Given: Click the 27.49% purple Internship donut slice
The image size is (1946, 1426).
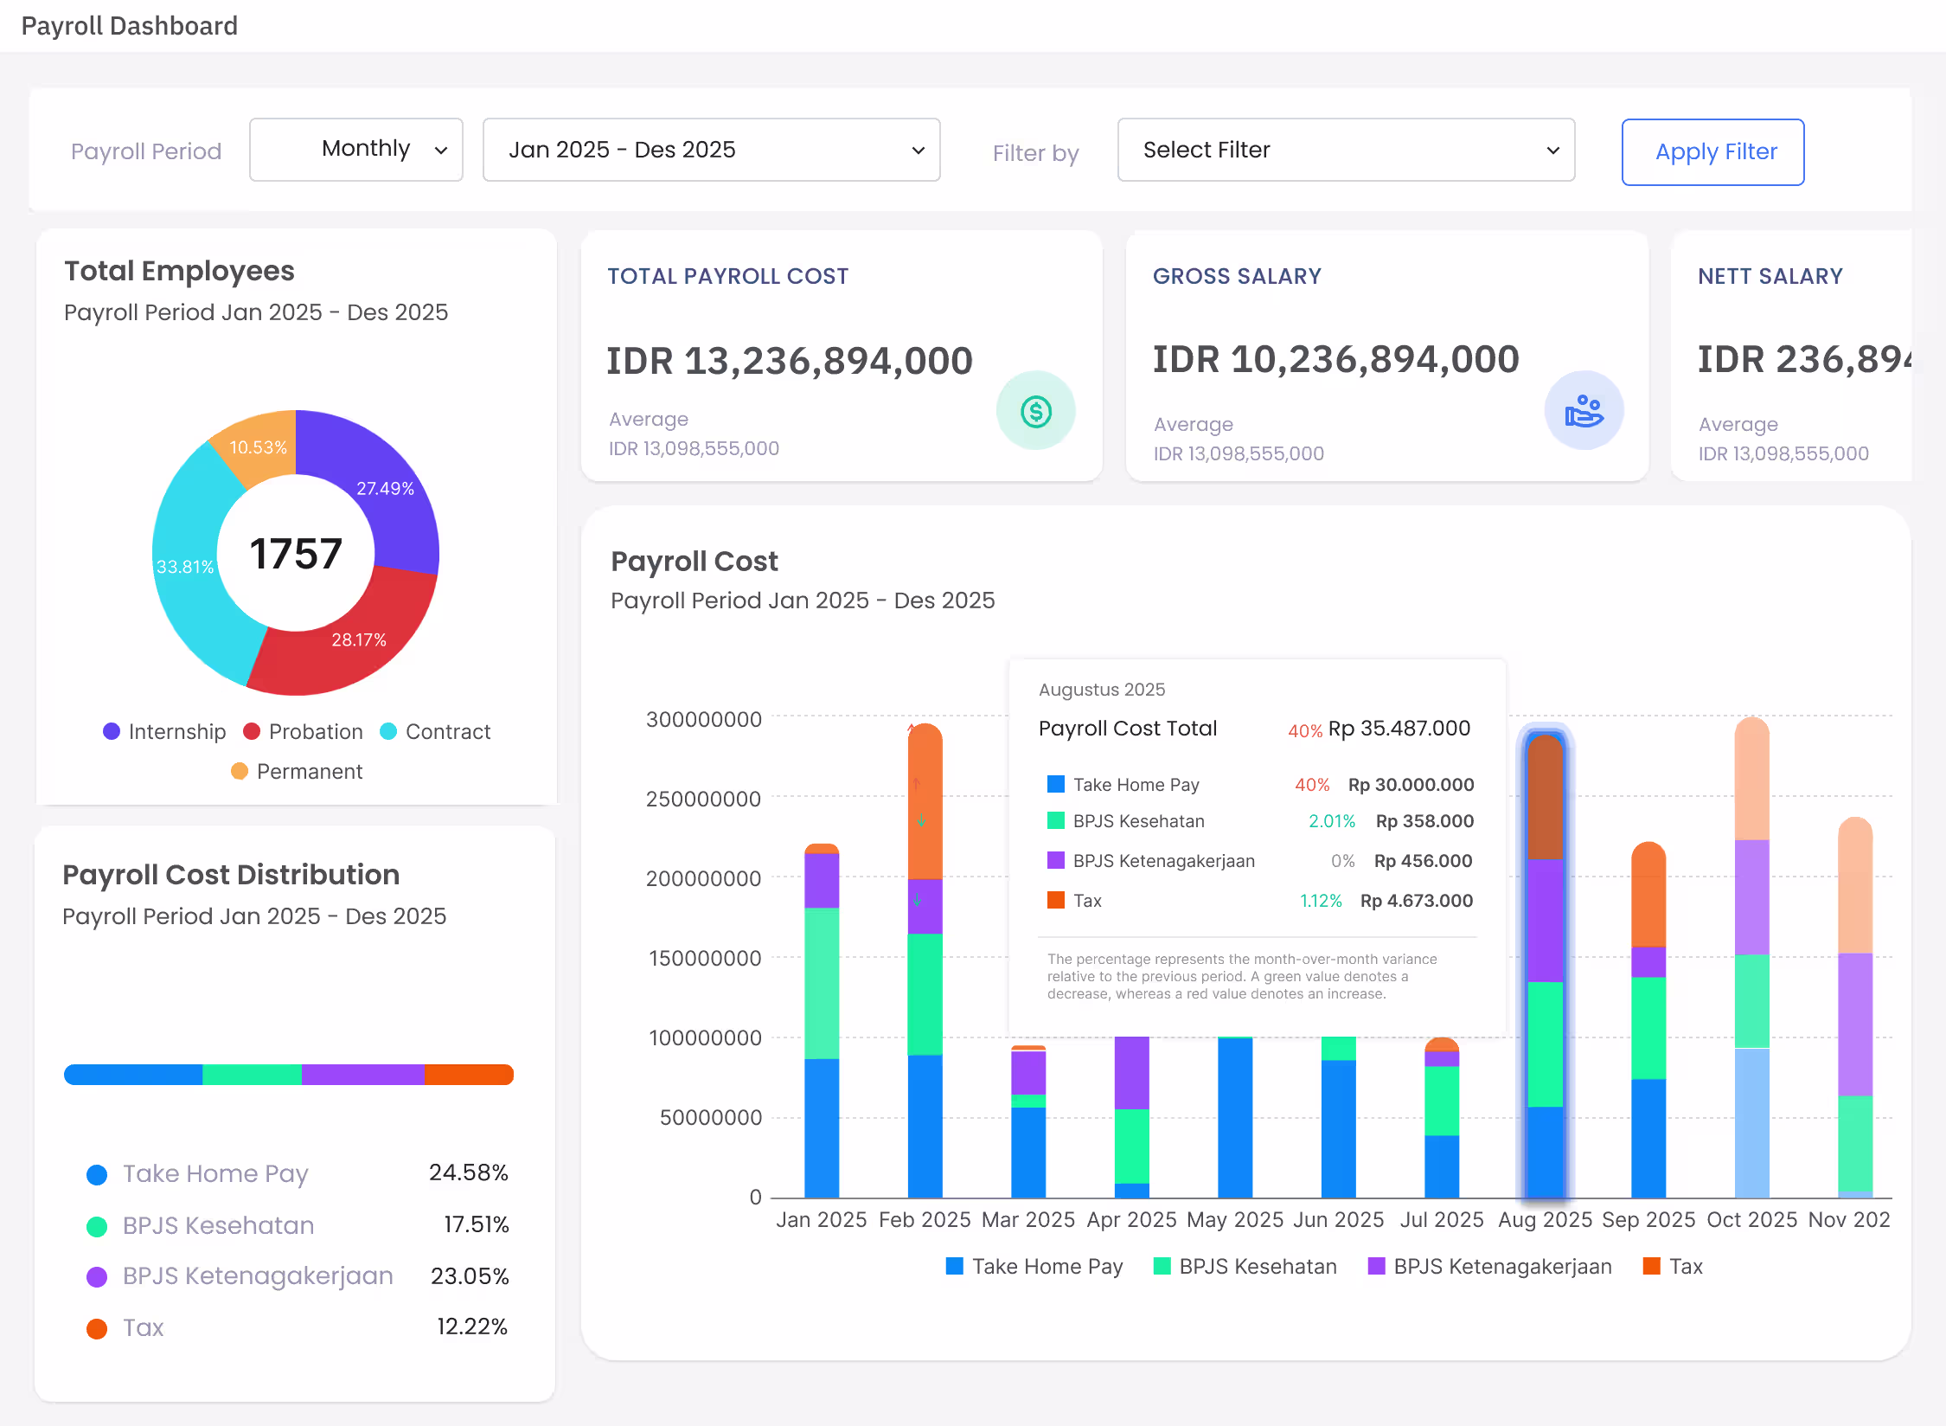Looking at the screenshot, I should [385, 487].
